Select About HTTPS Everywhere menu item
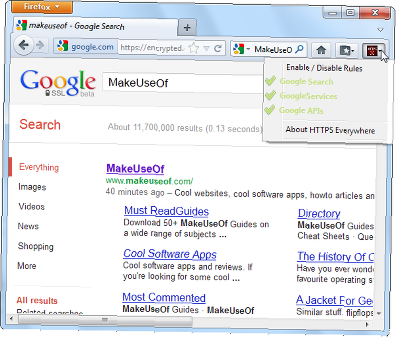Viewport: 396px width, 337px height. coord(330,130)
